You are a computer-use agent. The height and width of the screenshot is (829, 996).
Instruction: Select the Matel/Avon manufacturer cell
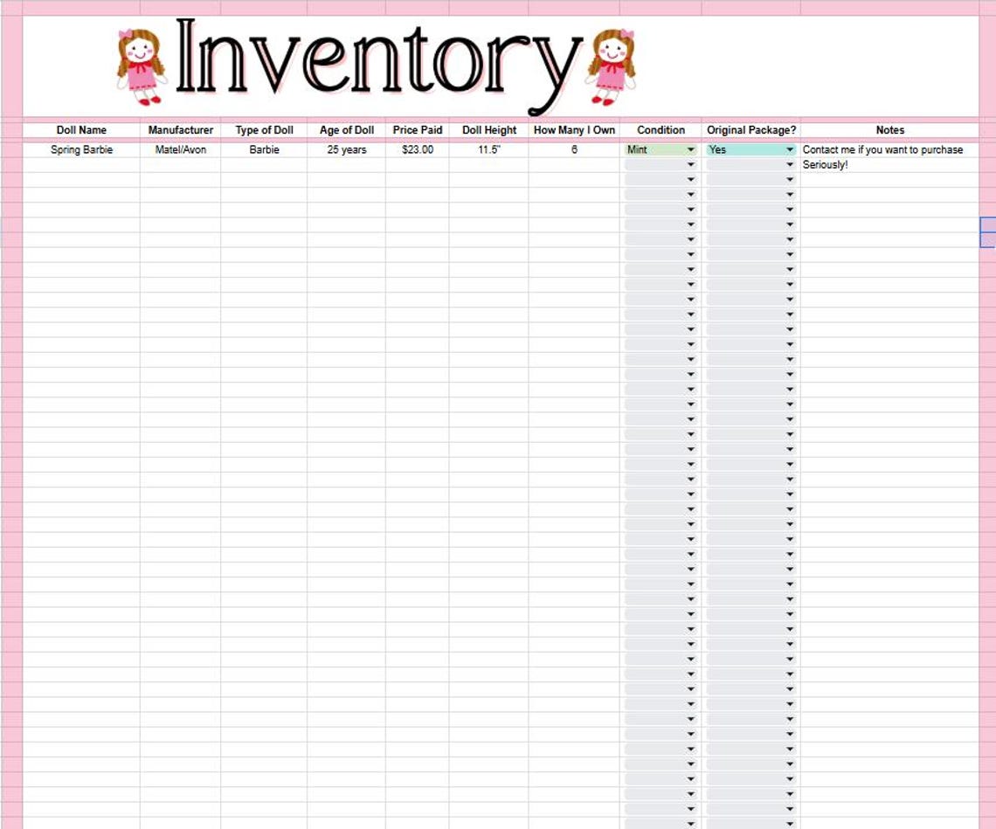[x=180, y=150]
